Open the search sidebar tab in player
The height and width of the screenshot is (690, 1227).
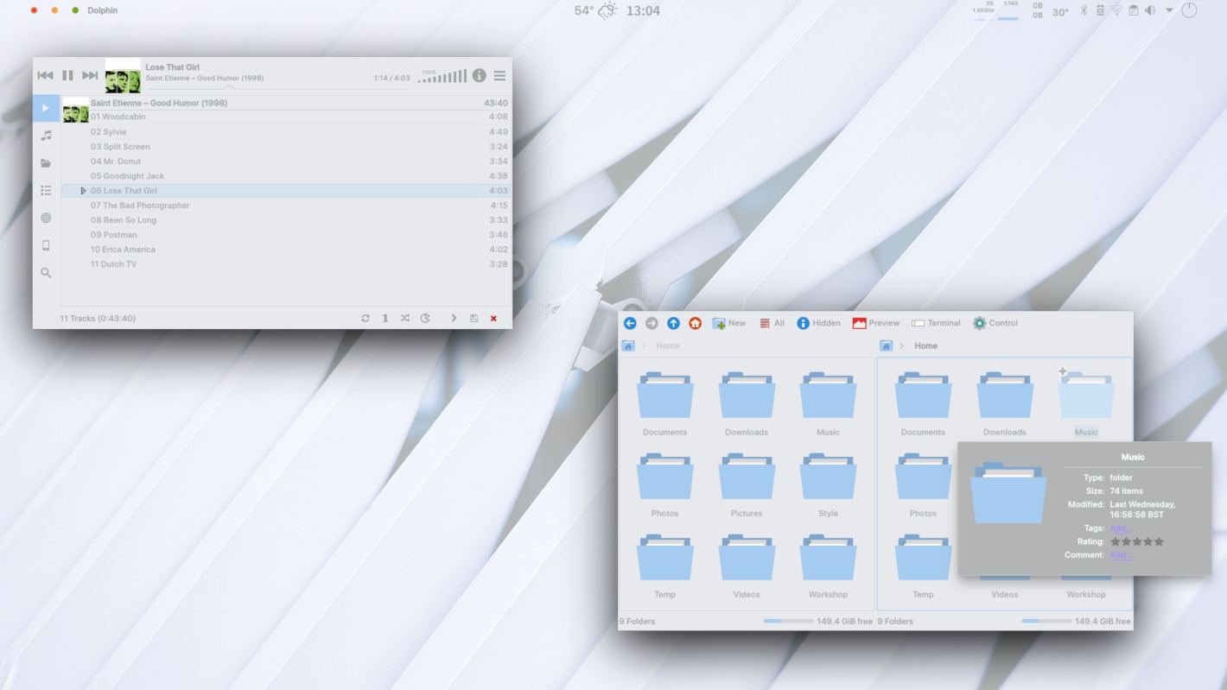coord(46,273)
